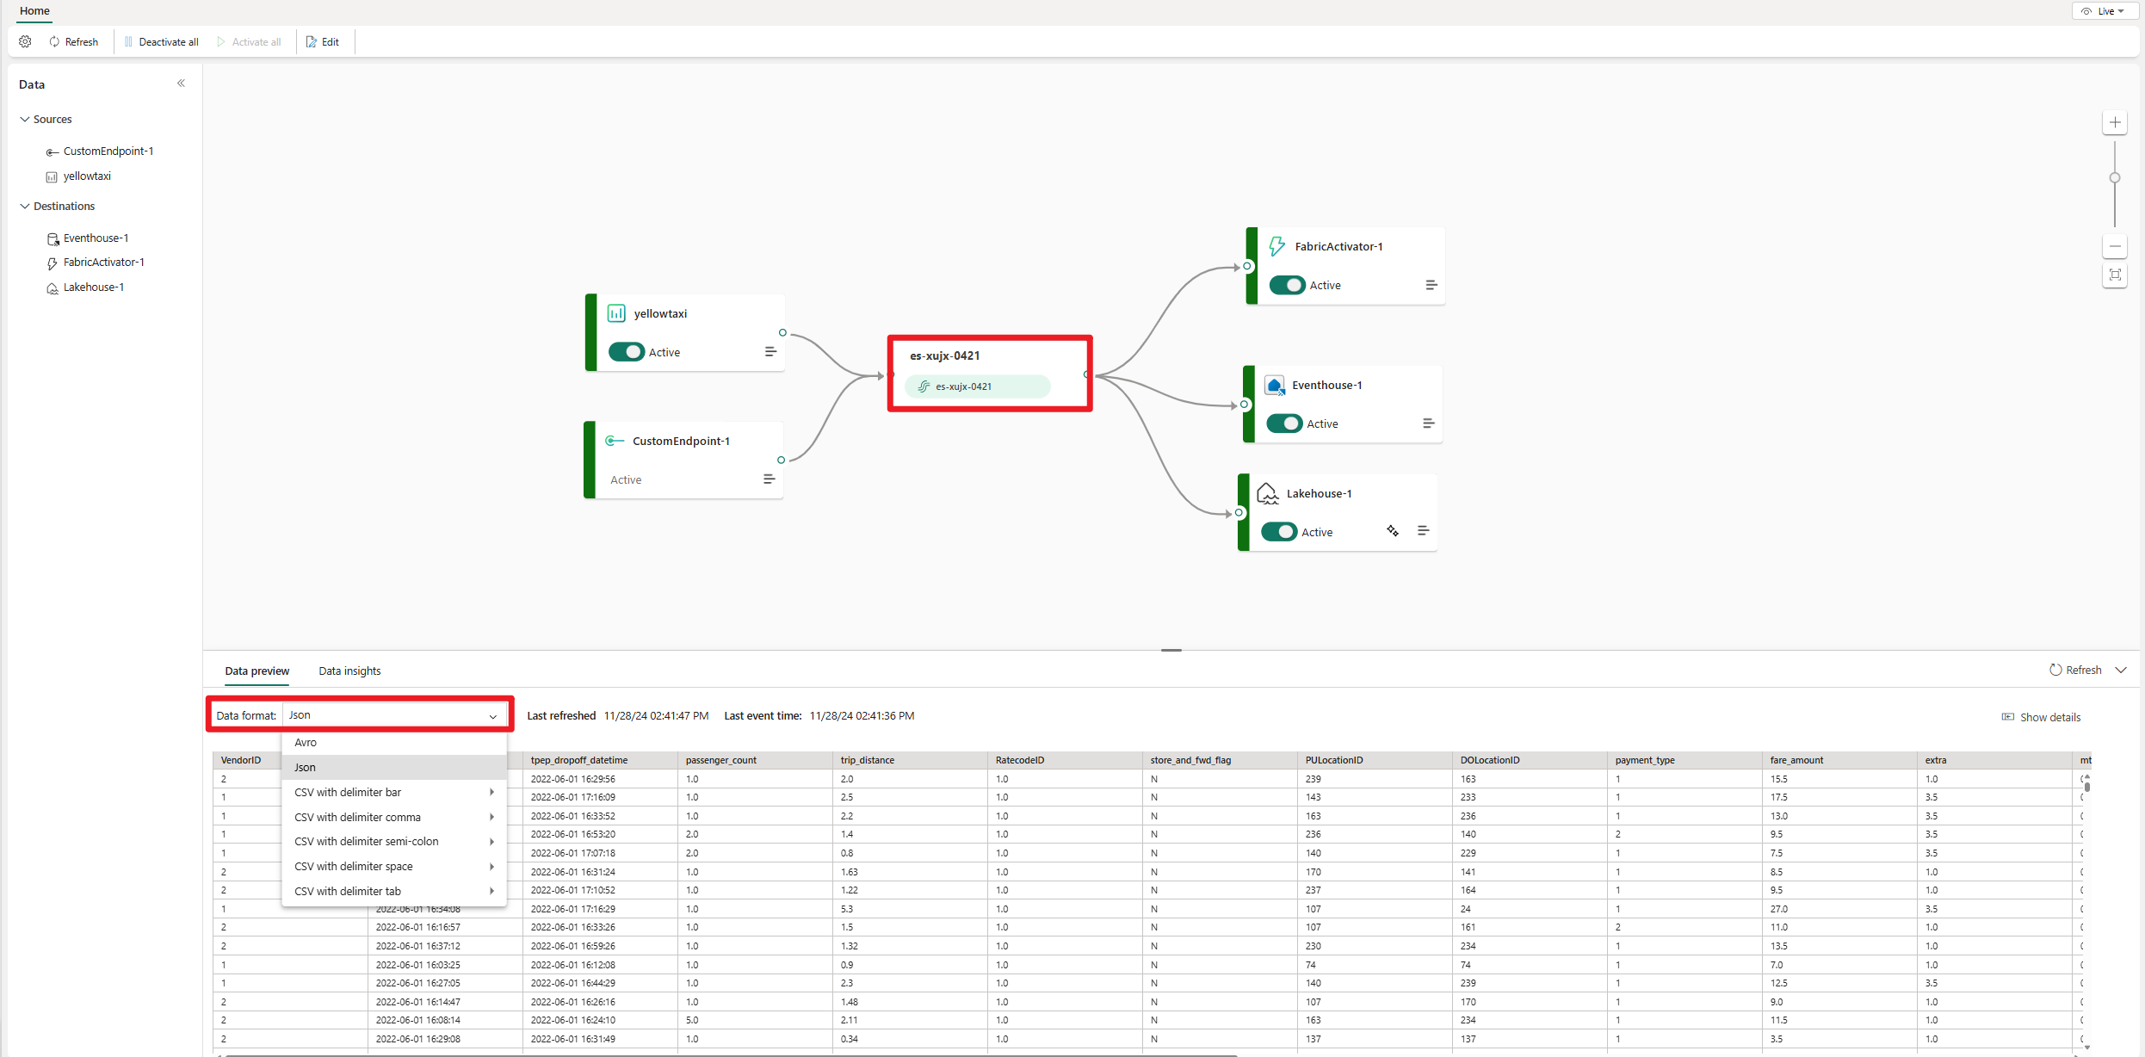
Task: Select the es-xujx-0421 stream chip
Action: pyautogui.click(x=977, y=386)
